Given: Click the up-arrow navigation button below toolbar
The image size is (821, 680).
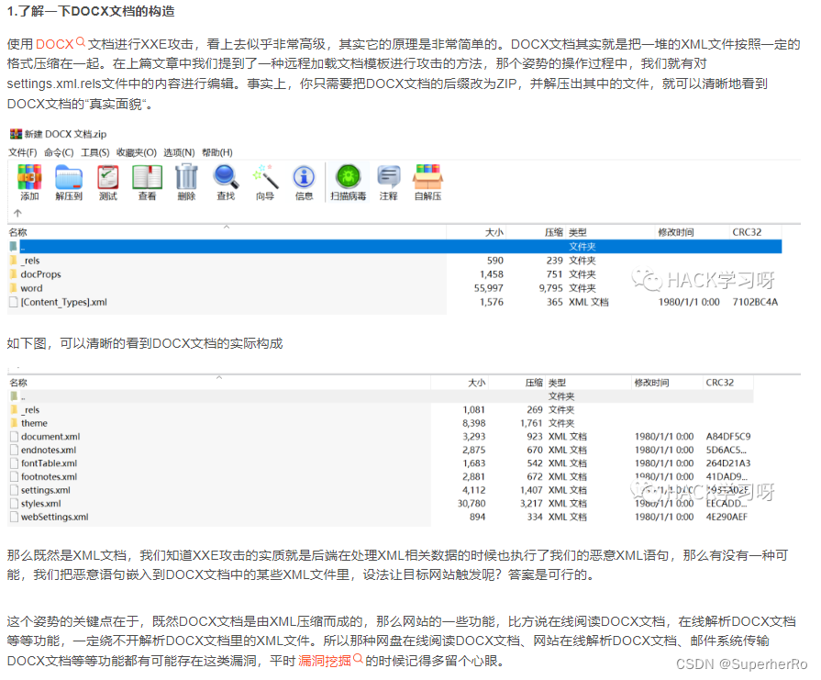Looking at the screenshot, I should [x=18, y=213].
